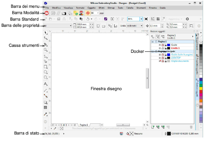Click the horizontal scrollbar thumb

(x=123, y=125)
